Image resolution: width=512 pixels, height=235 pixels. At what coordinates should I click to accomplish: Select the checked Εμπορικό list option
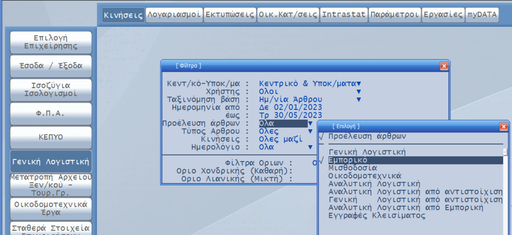point(348,160)
